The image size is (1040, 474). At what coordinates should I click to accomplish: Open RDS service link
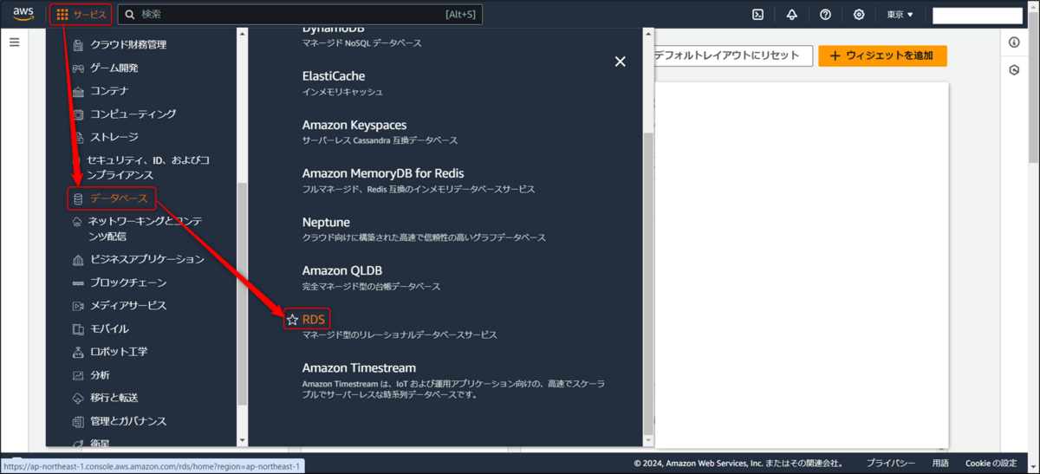[x=314, y=320]
